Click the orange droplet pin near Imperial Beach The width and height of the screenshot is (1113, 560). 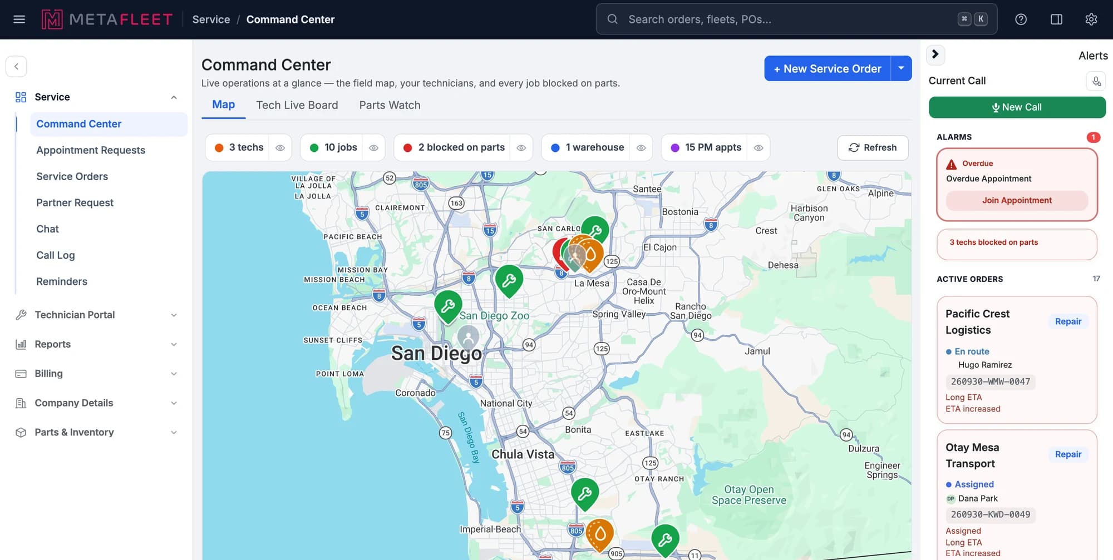click(600, 534)
